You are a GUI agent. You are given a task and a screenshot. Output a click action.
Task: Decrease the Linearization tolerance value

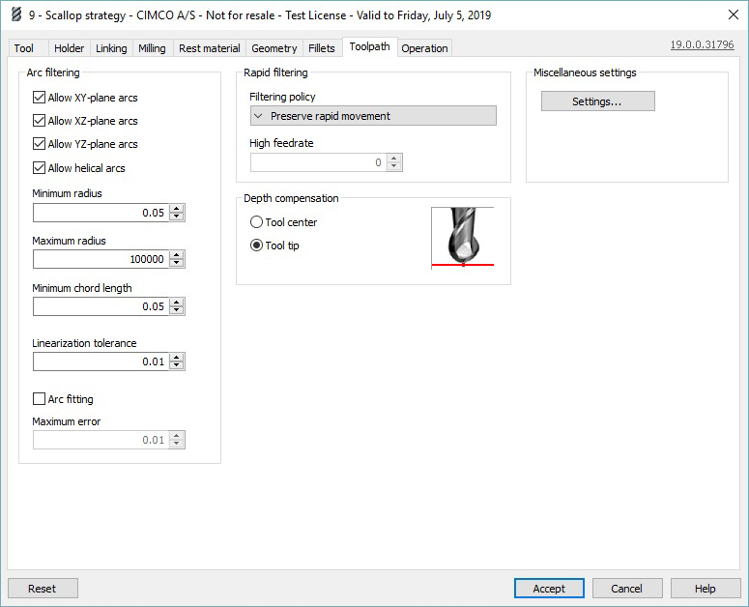pyautogui.click(x=177, y=365)
